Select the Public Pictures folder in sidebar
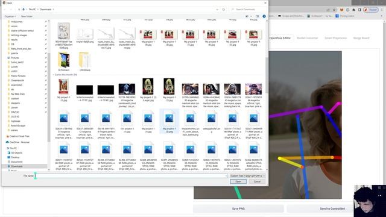Screen dimensions: 386x217 16,76
